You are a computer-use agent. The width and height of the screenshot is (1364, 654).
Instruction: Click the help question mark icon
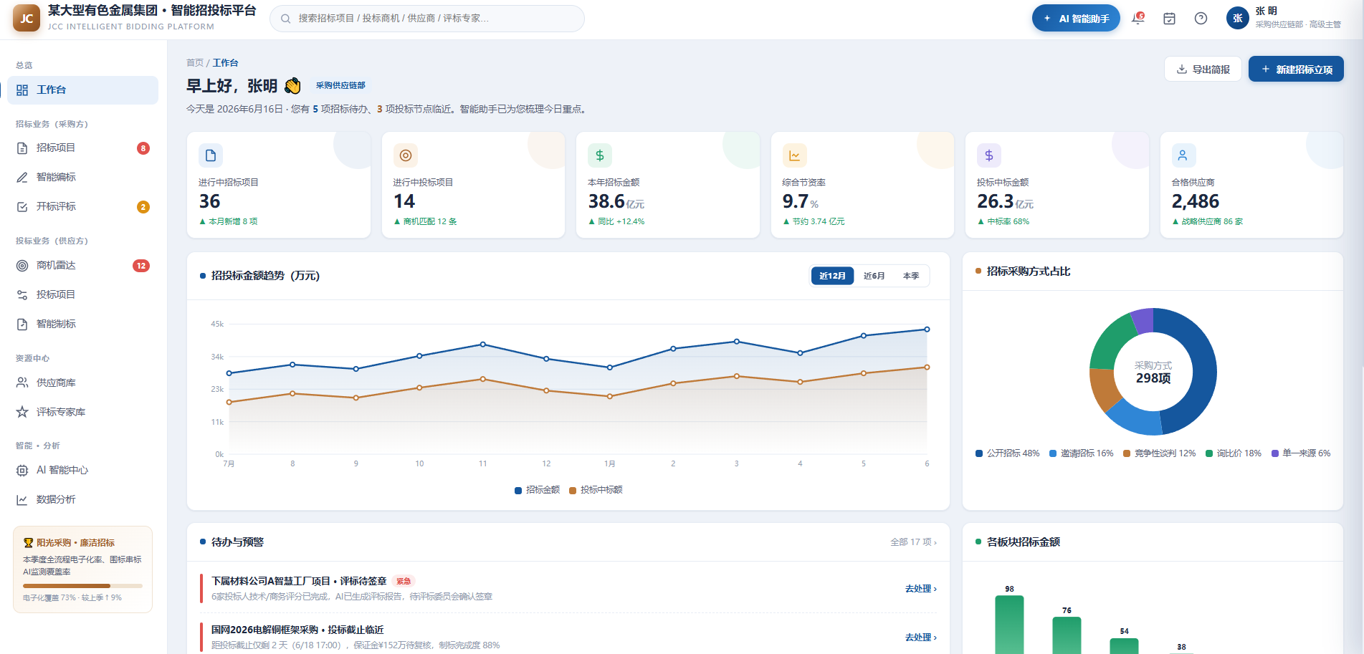(x=1201, y=19)
